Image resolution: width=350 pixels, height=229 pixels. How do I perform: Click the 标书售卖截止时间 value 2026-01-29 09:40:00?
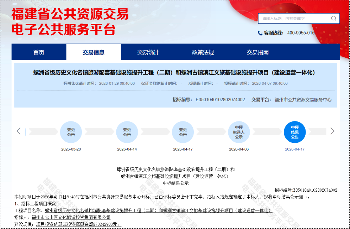point(117,83)
